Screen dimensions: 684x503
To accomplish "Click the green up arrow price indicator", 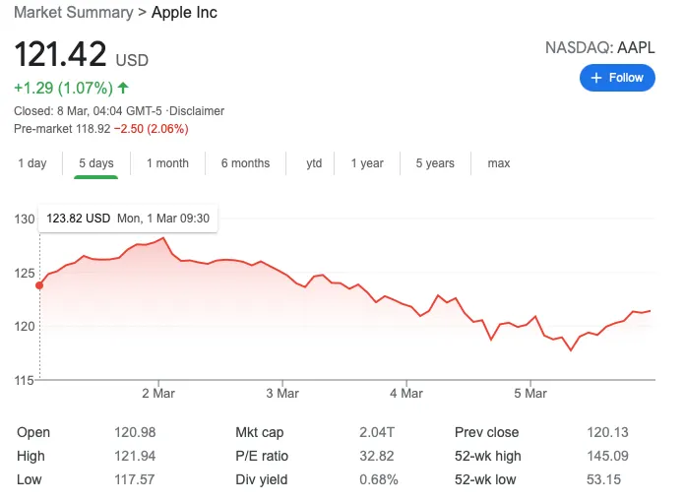I will (x=123, y=88).
